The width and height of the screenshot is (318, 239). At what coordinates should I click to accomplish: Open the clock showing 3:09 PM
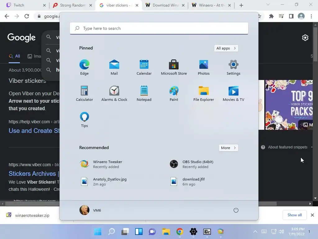296,232
